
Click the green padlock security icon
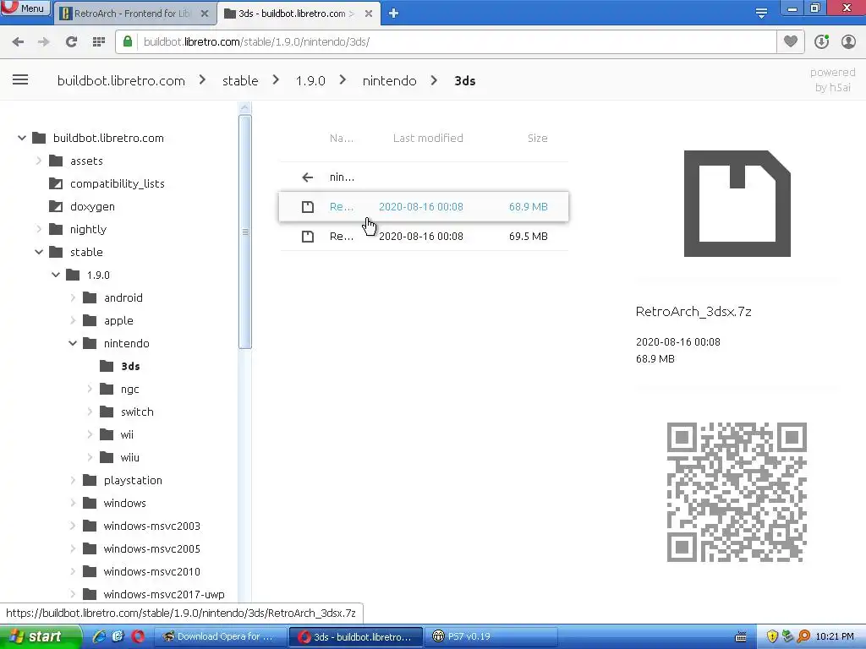(x=128, y=41)
